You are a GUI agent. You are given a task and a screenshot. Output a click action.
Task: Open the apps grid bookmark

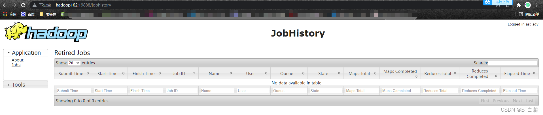click(10, 14)
